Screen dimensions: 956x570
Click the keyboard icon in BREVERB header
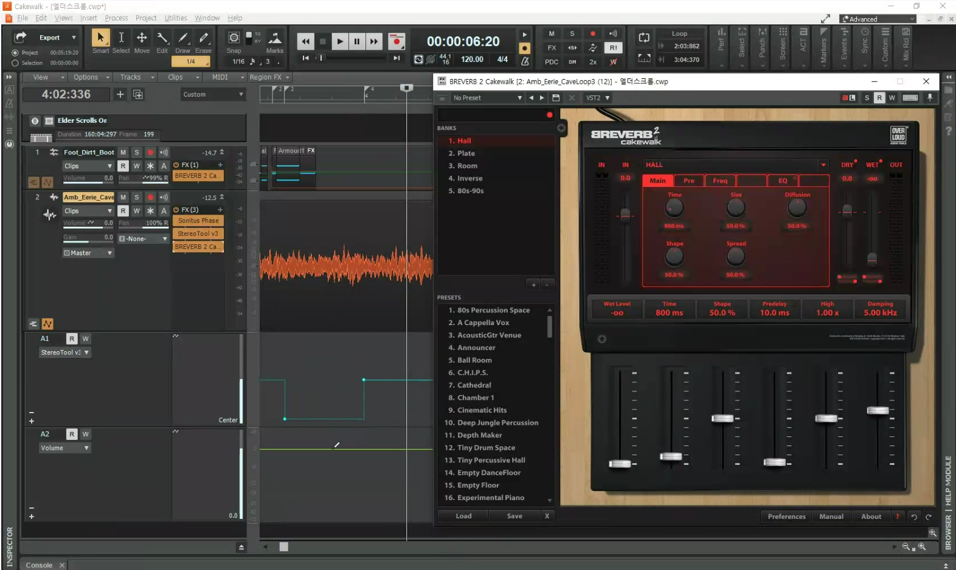click(910, 98)
